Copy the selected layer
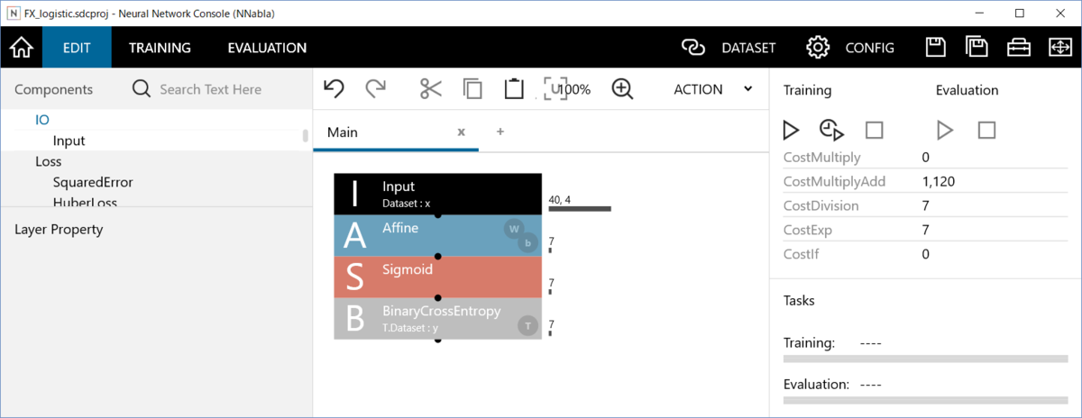1082x418 pixels. tap(472, 88)
